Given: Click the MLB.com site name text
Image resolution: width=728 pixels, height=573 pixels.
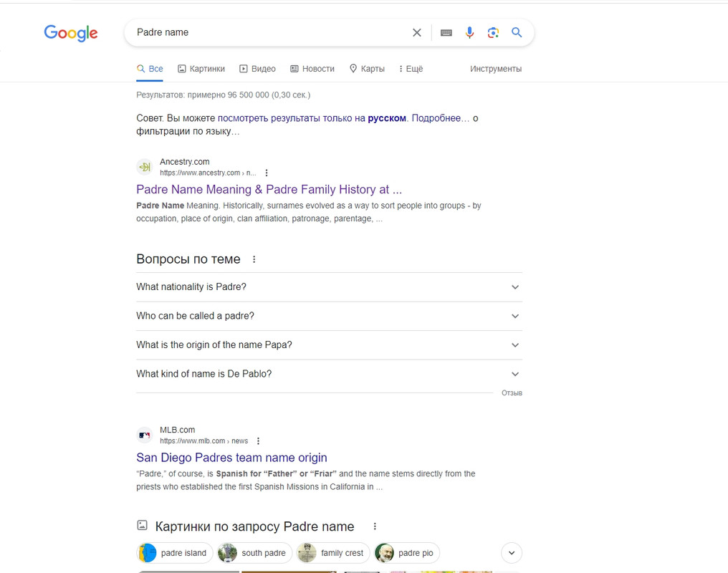Looking at the screenshot, I should (x=178, y=430).
